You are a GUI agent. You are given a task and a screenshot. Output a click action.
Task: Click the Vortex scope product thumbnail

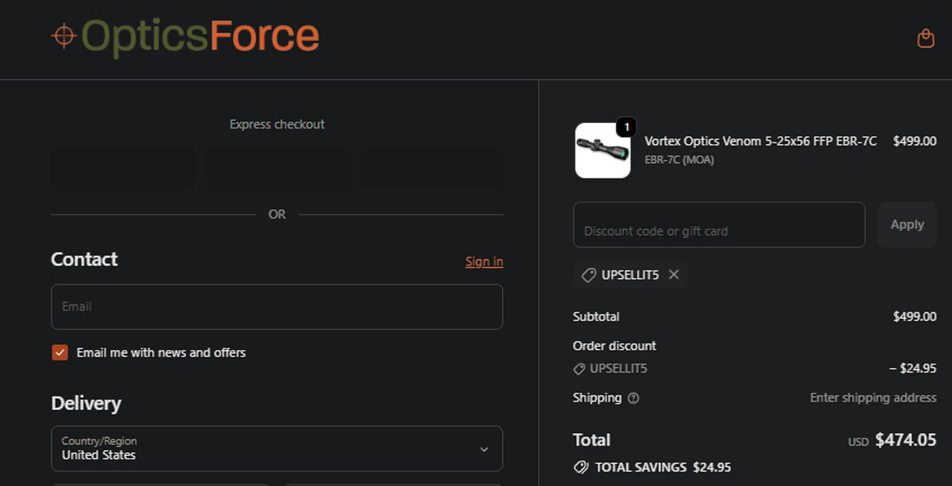coord(603,150)
